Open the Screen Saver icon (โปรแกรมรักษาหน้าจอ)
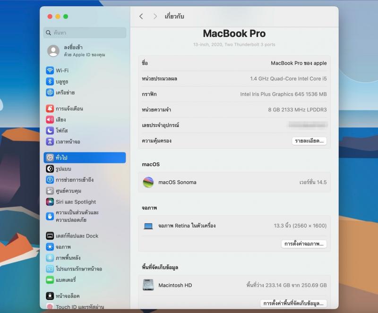The height and width of the screenshot is (313, 378). (x=50, y=269)
